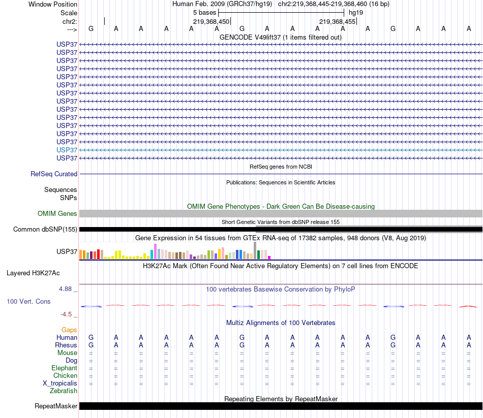
Task: Open the OMIM Gene Phenotypes track title
Action: (x=281, y=206)
